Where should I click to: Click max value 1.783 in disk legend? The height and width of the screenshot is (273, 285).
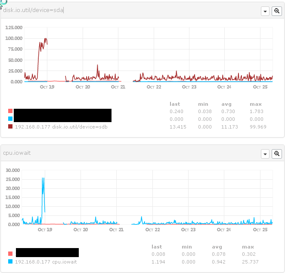pyautogui.click(x=257, y=111)
